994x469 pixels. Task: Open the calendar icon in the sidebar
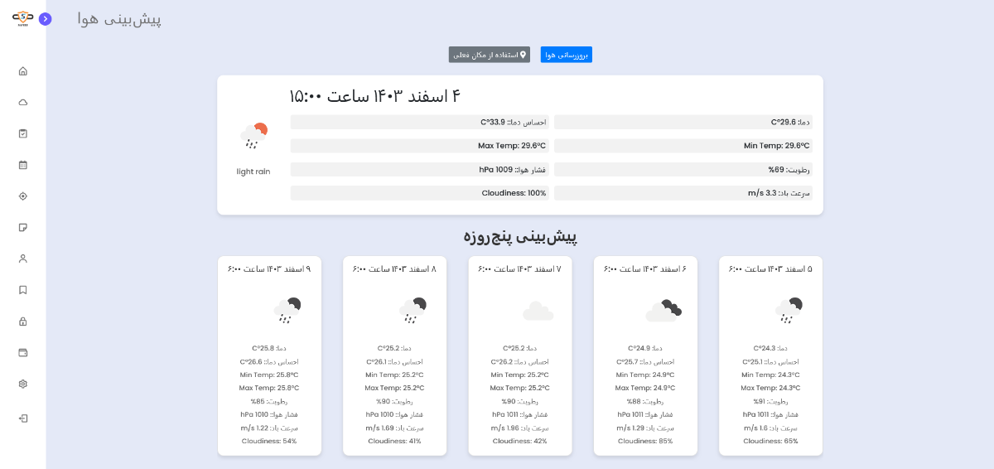click(x=23, y=165)
